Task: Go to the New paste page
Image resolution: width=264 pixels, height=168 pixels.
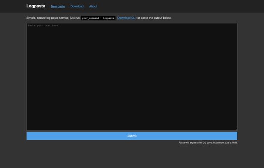Action: [58, 6]
